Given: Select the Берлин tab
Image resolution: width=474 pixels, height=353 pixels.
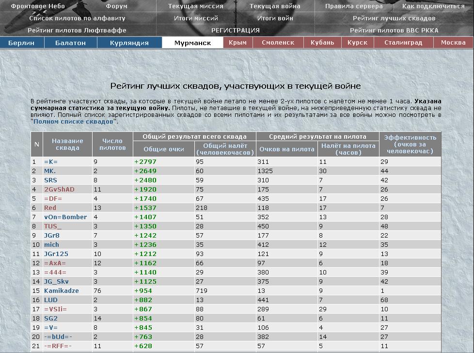Looking at the screenshot, I should [21, 43].
